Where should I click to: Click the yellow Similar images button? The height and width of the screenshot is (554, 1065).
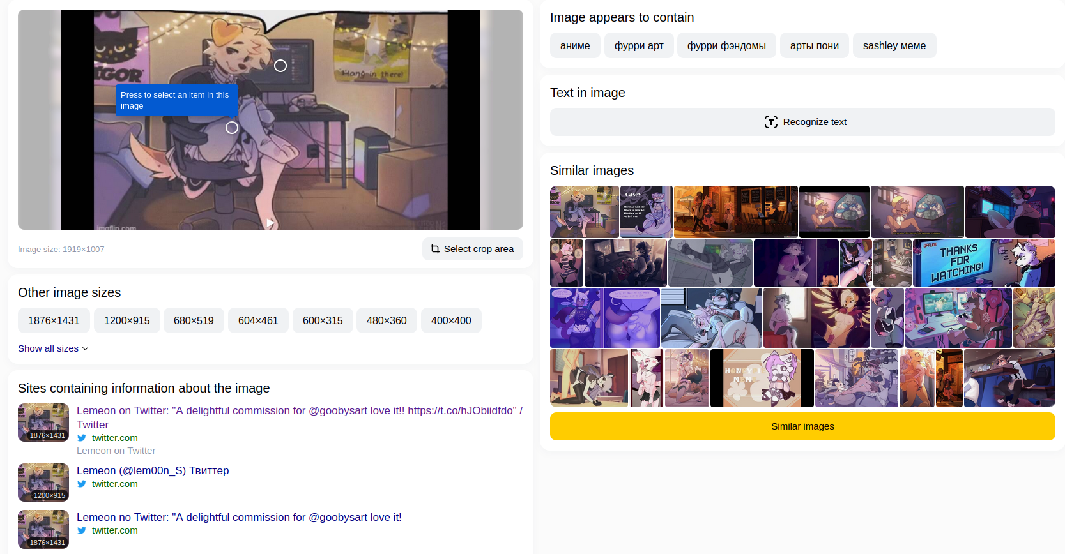(x=802, y=426)
